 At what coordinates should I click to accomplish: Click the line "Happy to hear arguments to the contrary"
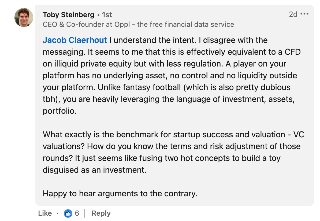[120, 193]
